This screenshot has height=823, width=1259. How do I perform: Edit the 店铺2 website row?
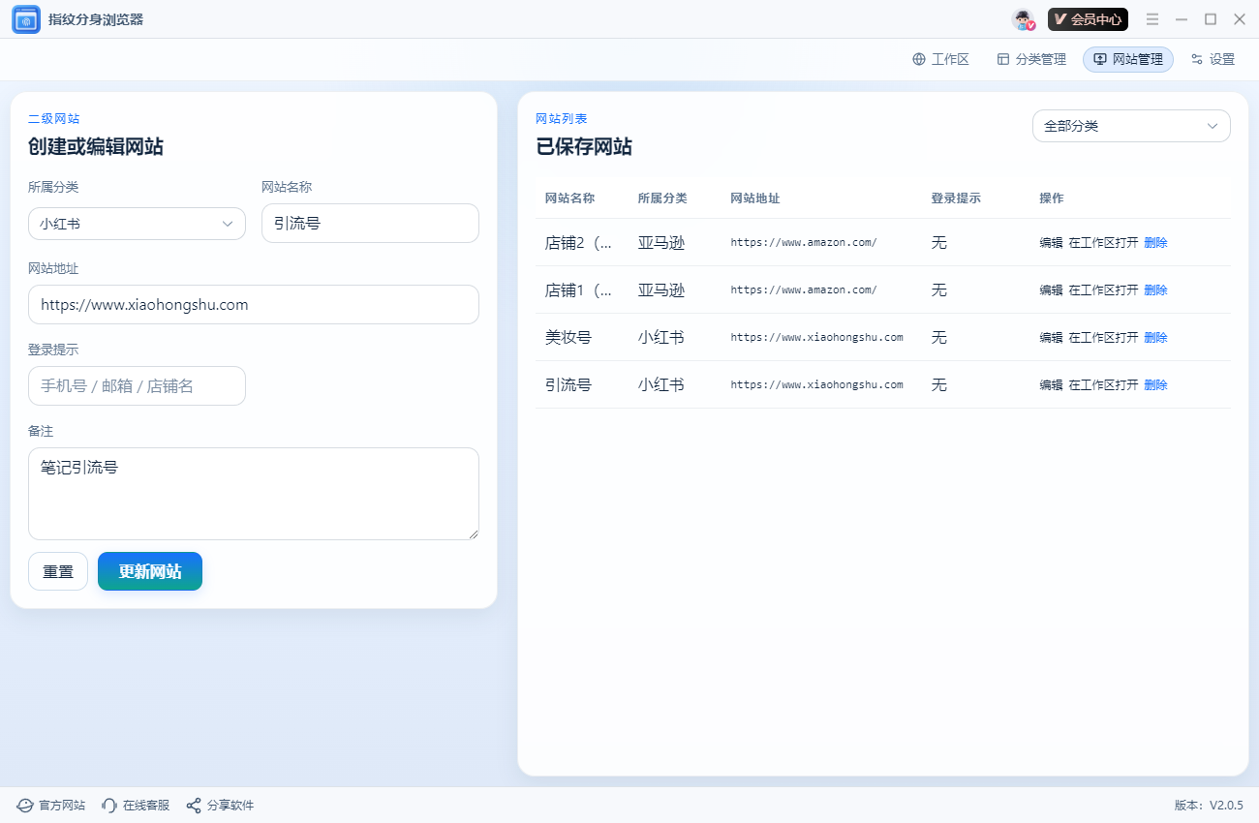1051,243
